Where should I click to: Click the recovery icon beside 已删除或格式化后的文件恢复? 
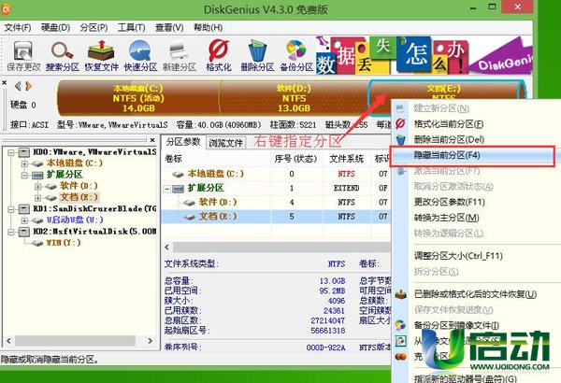[x=401, y=294]
